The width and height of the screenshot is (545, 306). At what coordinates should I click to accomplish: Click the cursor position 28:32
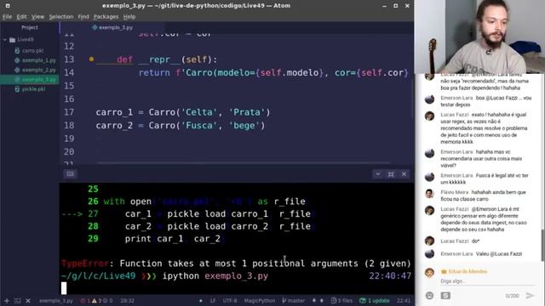(x=127, y=300)
